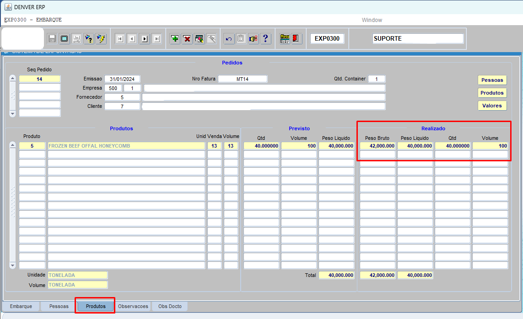Click Realizado Peso Liquido field 40,000.000
The image size is (523, 319).
pyautogui.click(x=415, y=146)
